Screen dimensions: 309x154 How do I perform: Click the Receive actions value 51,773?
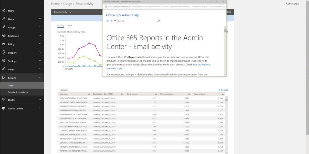(x=186, y=143)
